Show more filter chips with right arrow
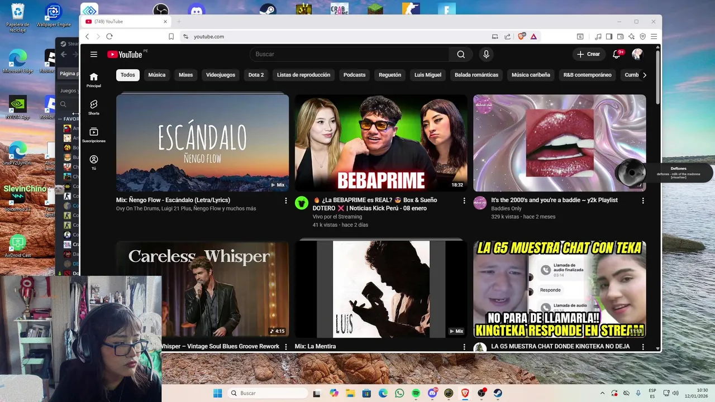 644,75
